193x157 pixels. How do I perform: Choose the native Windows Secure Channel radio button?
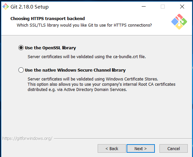coord(21,70)
